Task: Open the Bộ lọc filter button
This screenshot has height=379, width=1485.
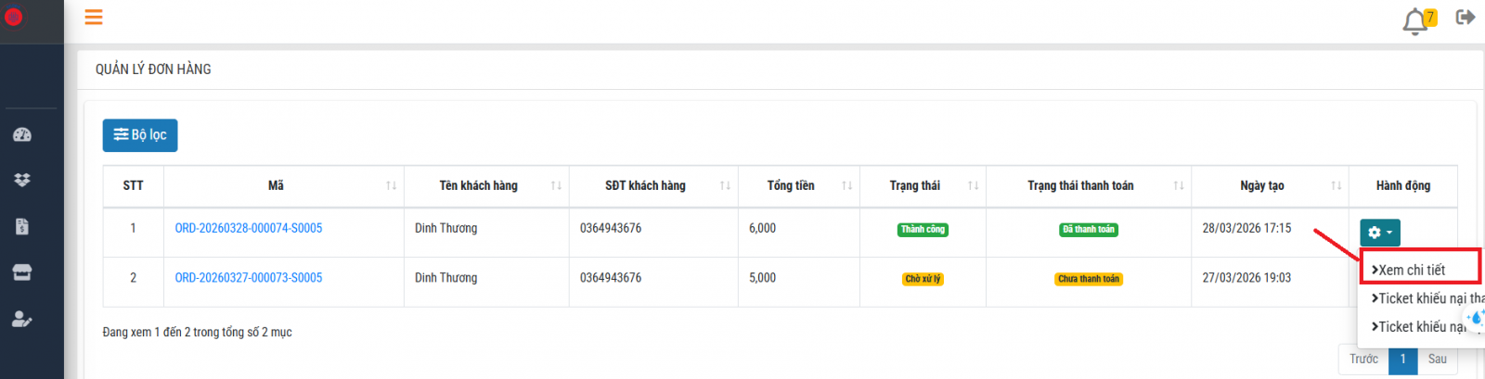Action: click(x=140, y=135)
